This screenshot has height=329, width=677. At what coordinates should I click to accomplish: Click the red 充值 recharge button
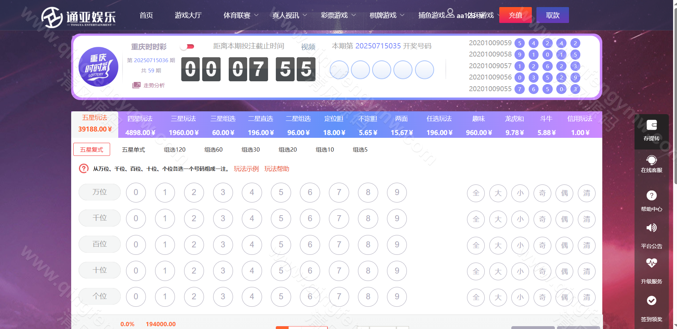pyautogui.click(x=515, y=15)
